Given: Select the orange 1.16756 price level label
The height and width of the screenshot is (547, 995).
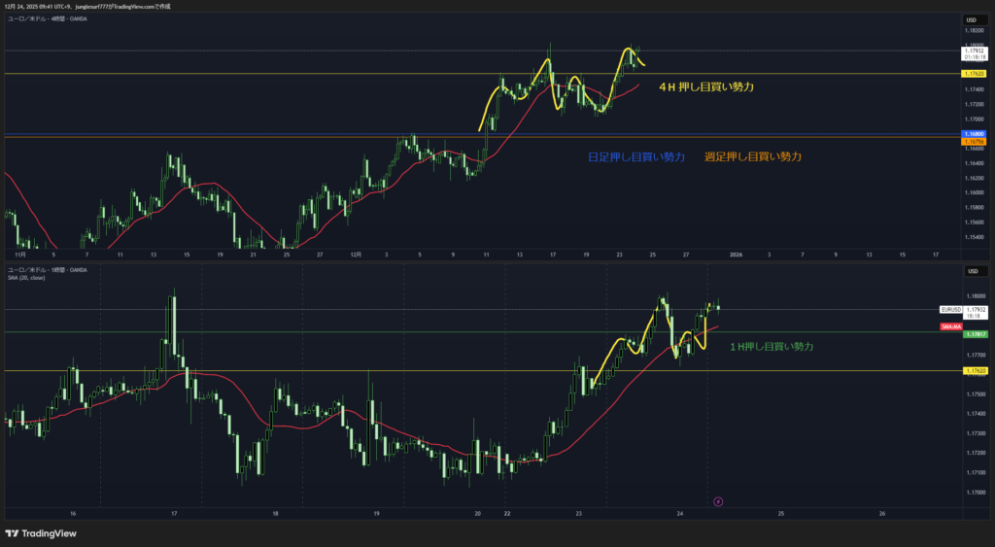Looking at the screenshot, I should point(974,142).
